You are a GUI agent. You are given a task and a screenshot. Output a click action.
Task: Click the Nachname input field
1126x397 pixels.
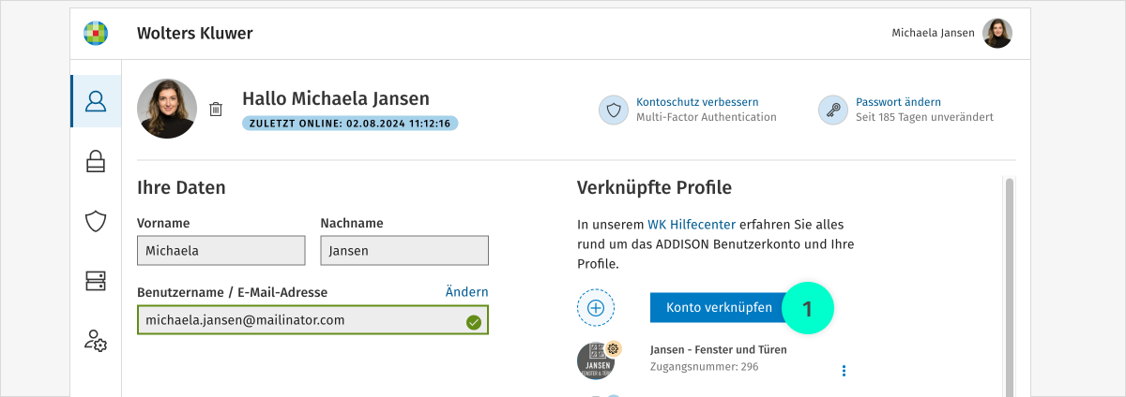point(404,251)
